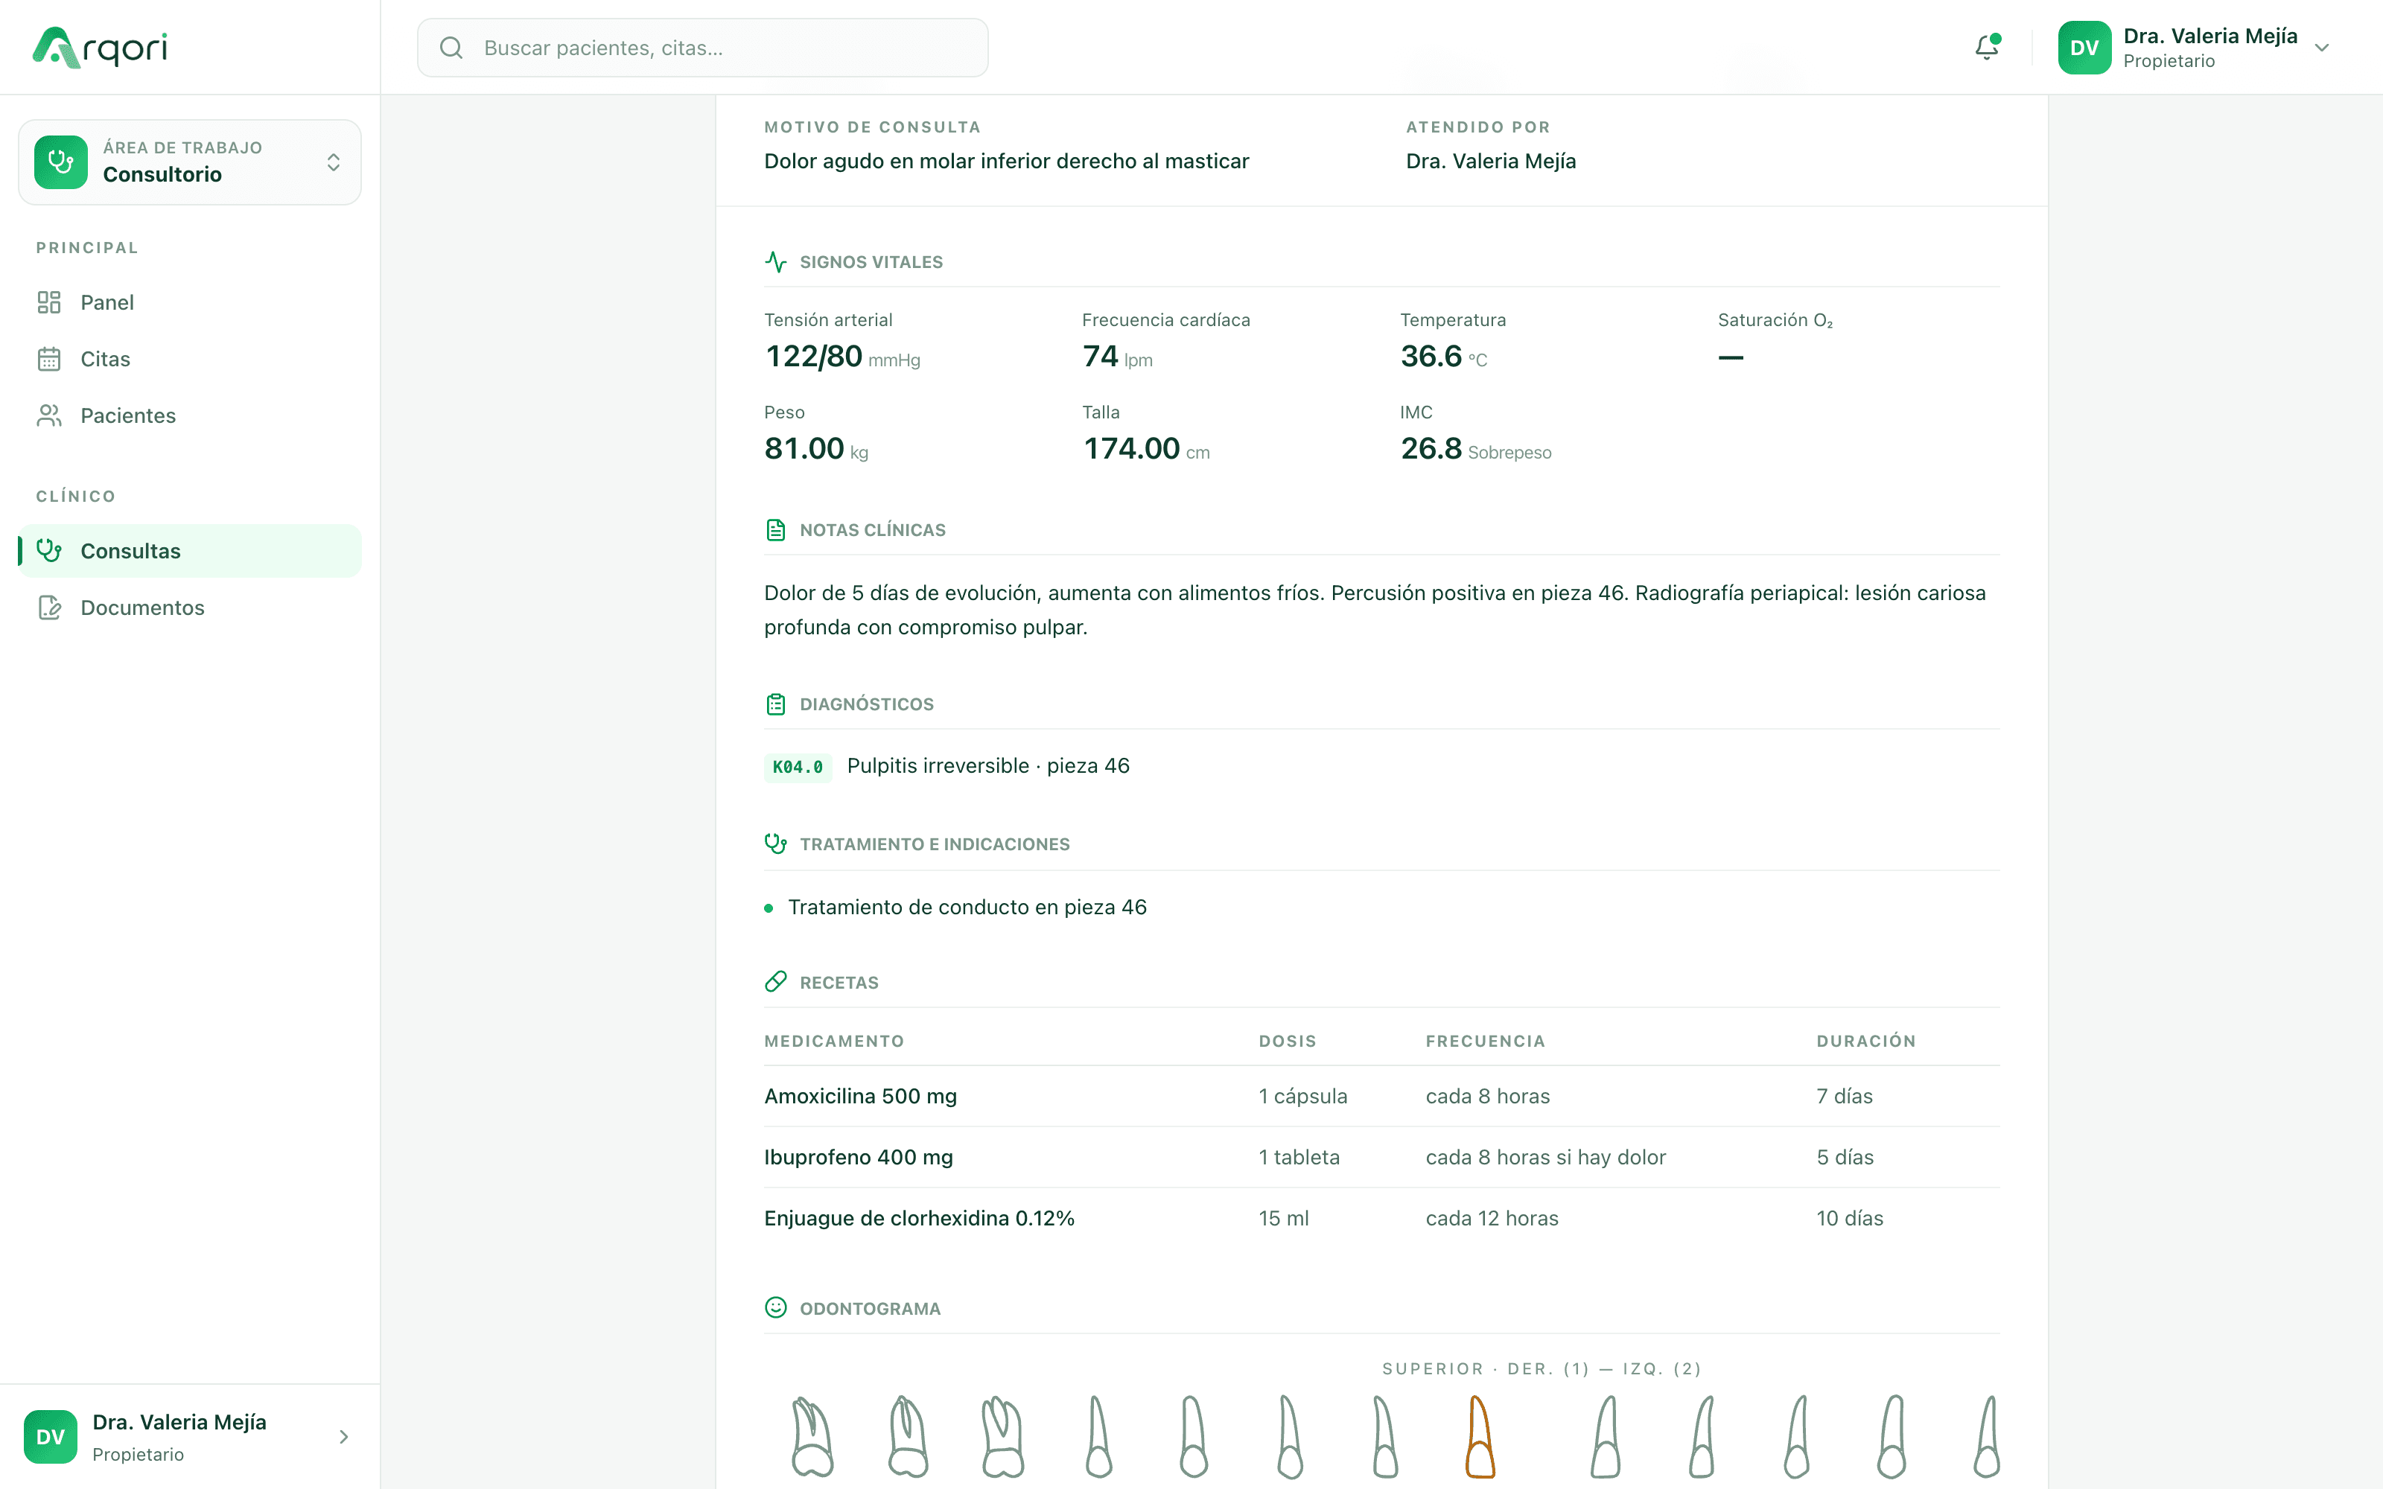Image resolution: width=2383 pixels, height=1489 pixels.
Task: Click the 122/80 blood pressure value
Action: [x=815, y=357]
